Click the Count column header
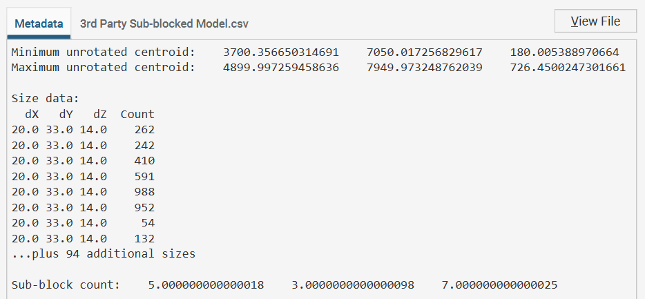 (137, 114)
